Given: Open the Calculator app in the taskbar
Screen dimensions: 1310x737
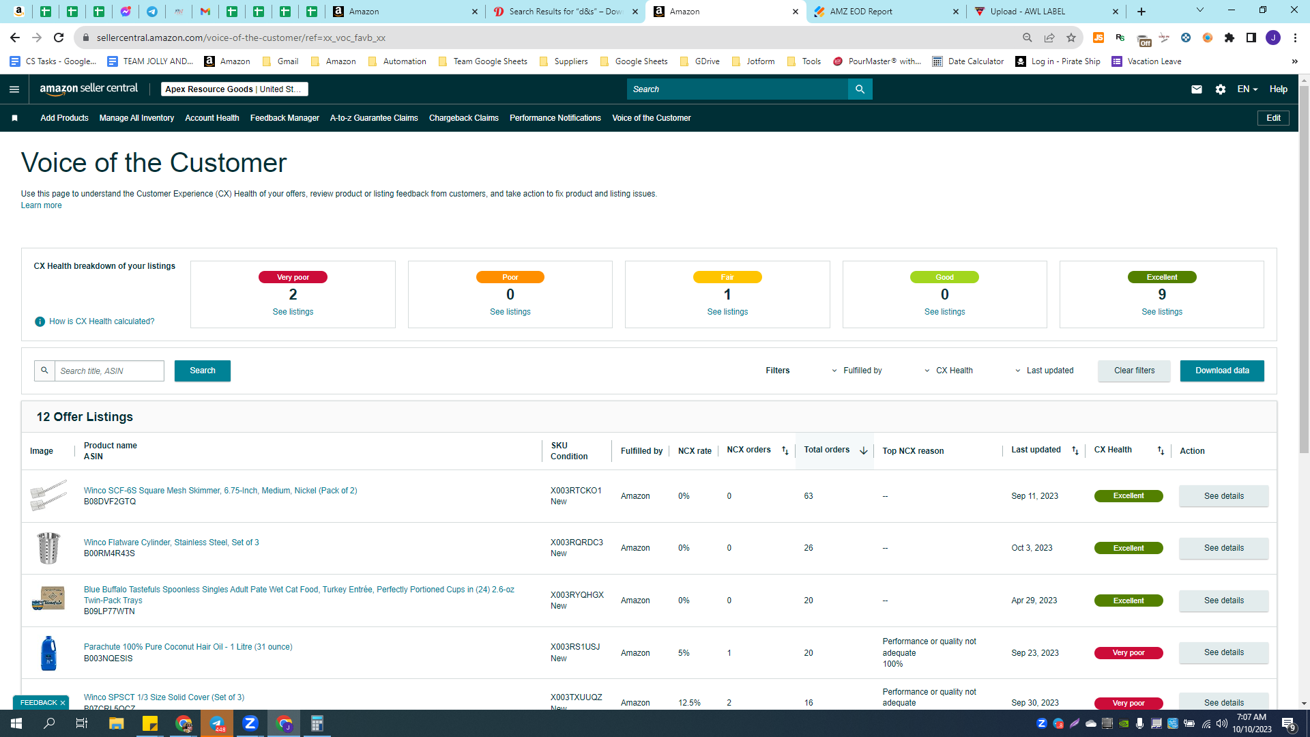Looking at the screenshot, I should (x=317, y=723).
